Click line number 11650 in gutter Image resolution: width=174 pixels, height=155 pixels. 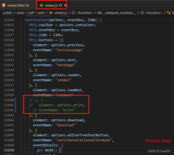tap(9, 150)
